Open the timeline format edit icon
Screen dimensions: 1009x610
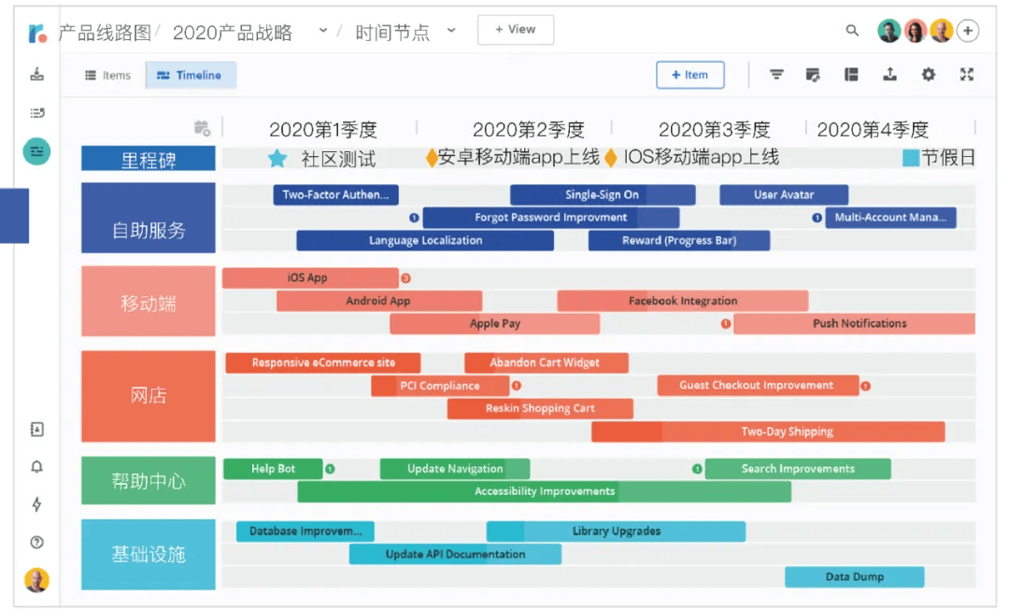point(813,75)
